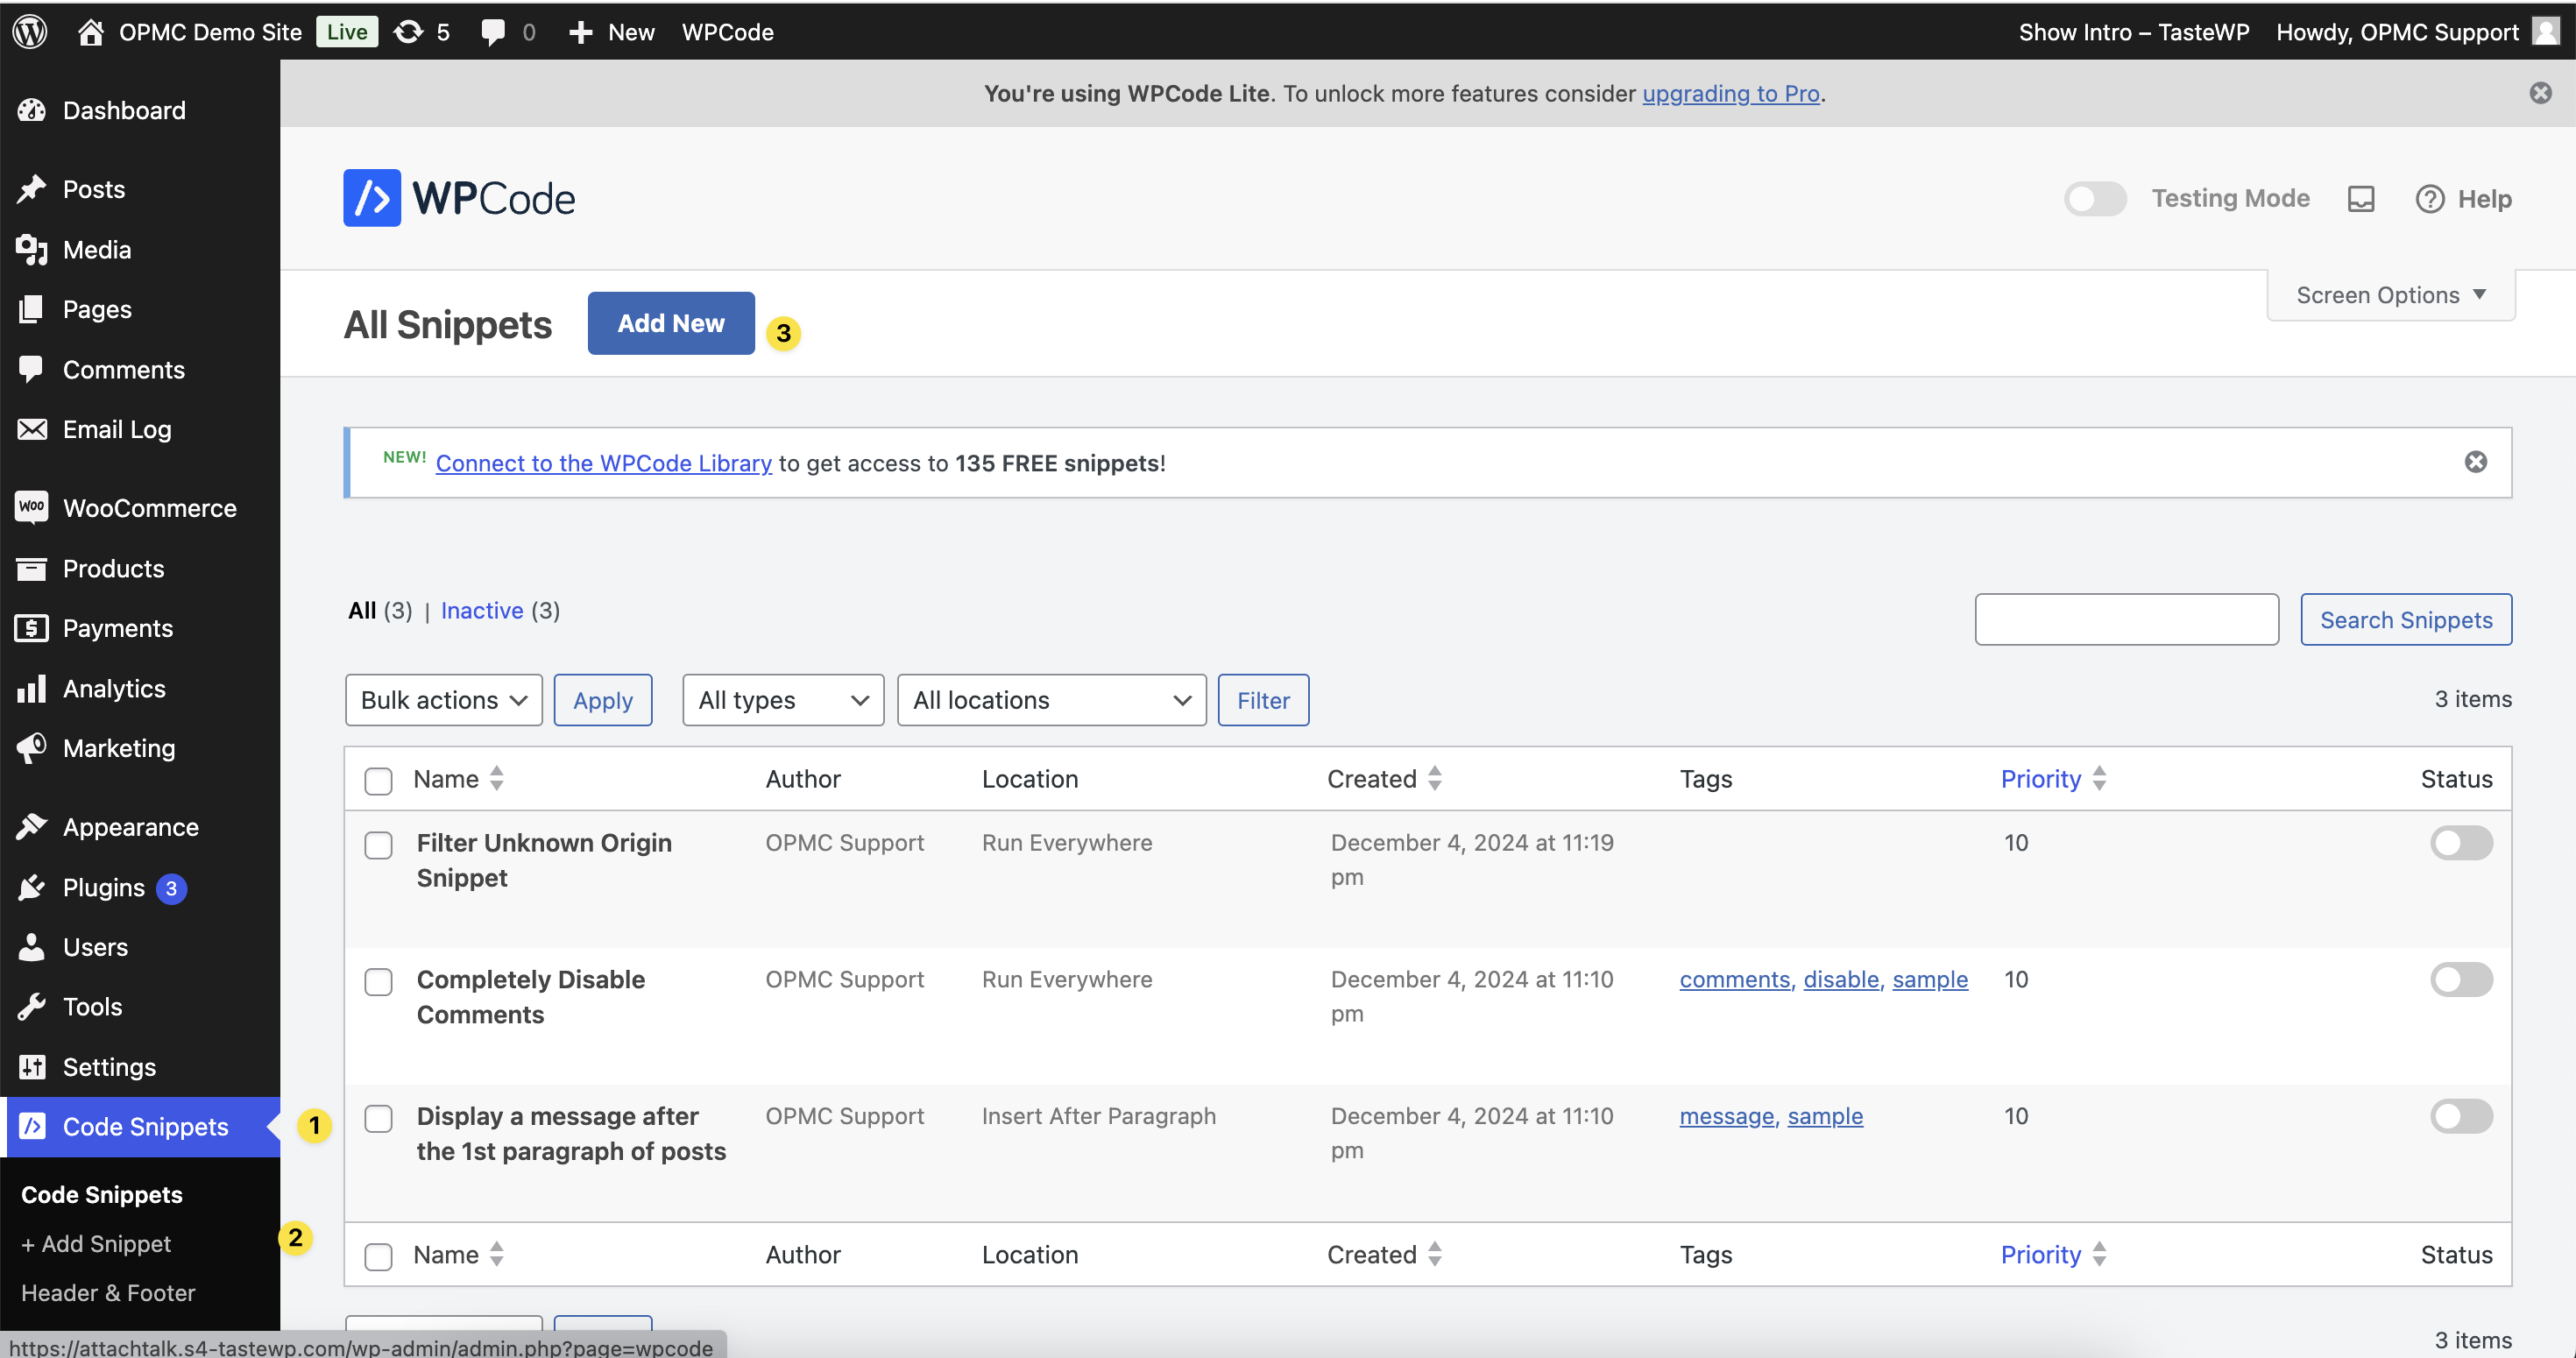Open Header & Footer submenu item
This screenshot has height=1358, width=2576.
point(108,1293)
